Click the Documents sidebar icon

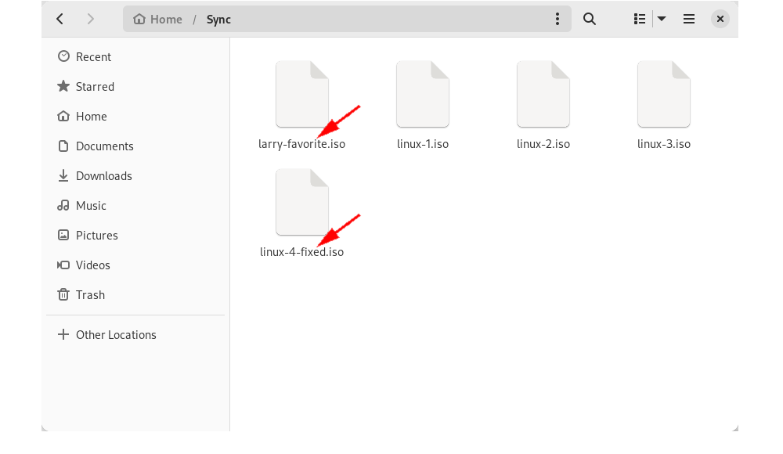[x=63, y=146]
